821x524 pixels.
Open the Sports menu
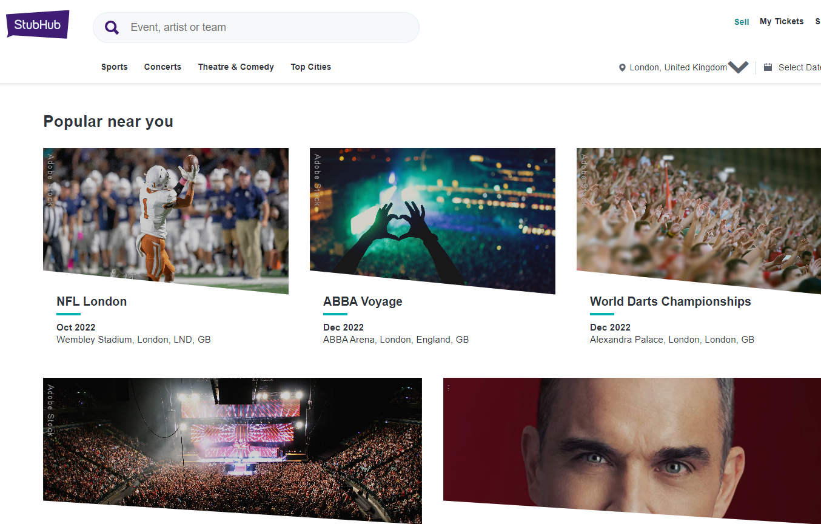(115, 67)
